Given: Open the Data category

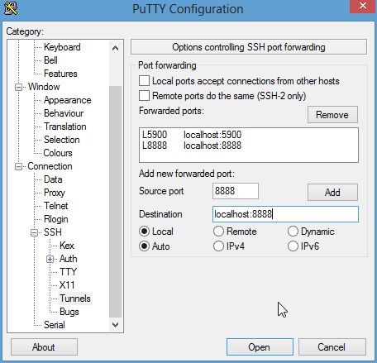Looking at the screenshot, I should click(x=53, y=179).
